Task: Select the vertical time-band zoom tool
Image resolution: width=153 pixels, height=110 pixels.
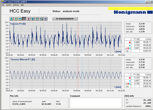Action: (x=12, y=19)
